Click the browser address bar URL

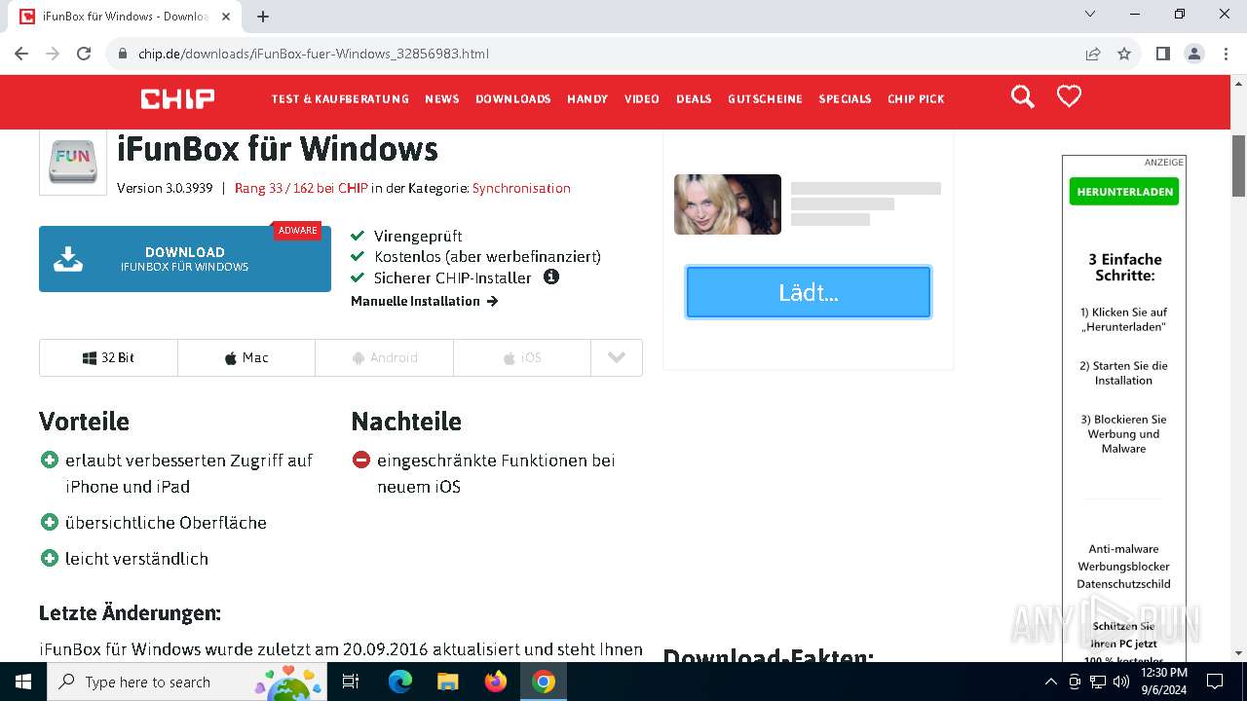(x=314, y=54)
